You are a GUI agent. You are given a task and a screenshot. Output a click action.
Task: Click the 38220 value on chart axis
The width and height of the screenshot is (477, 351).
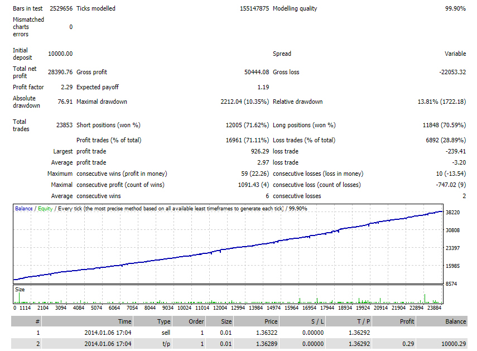point(452,213)
